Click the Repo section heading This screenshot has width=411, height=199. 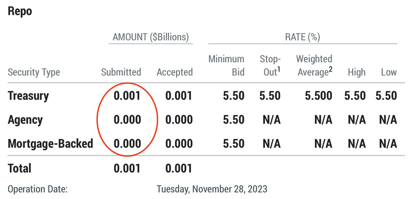coord(20,11)
